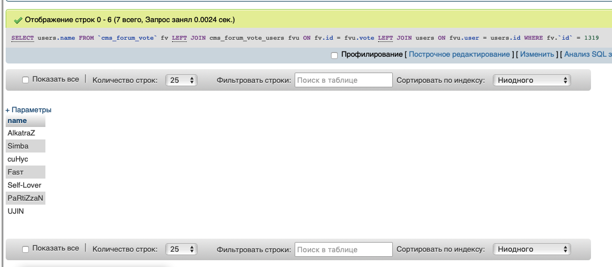Click the Изменить link

tap(536, 54)
